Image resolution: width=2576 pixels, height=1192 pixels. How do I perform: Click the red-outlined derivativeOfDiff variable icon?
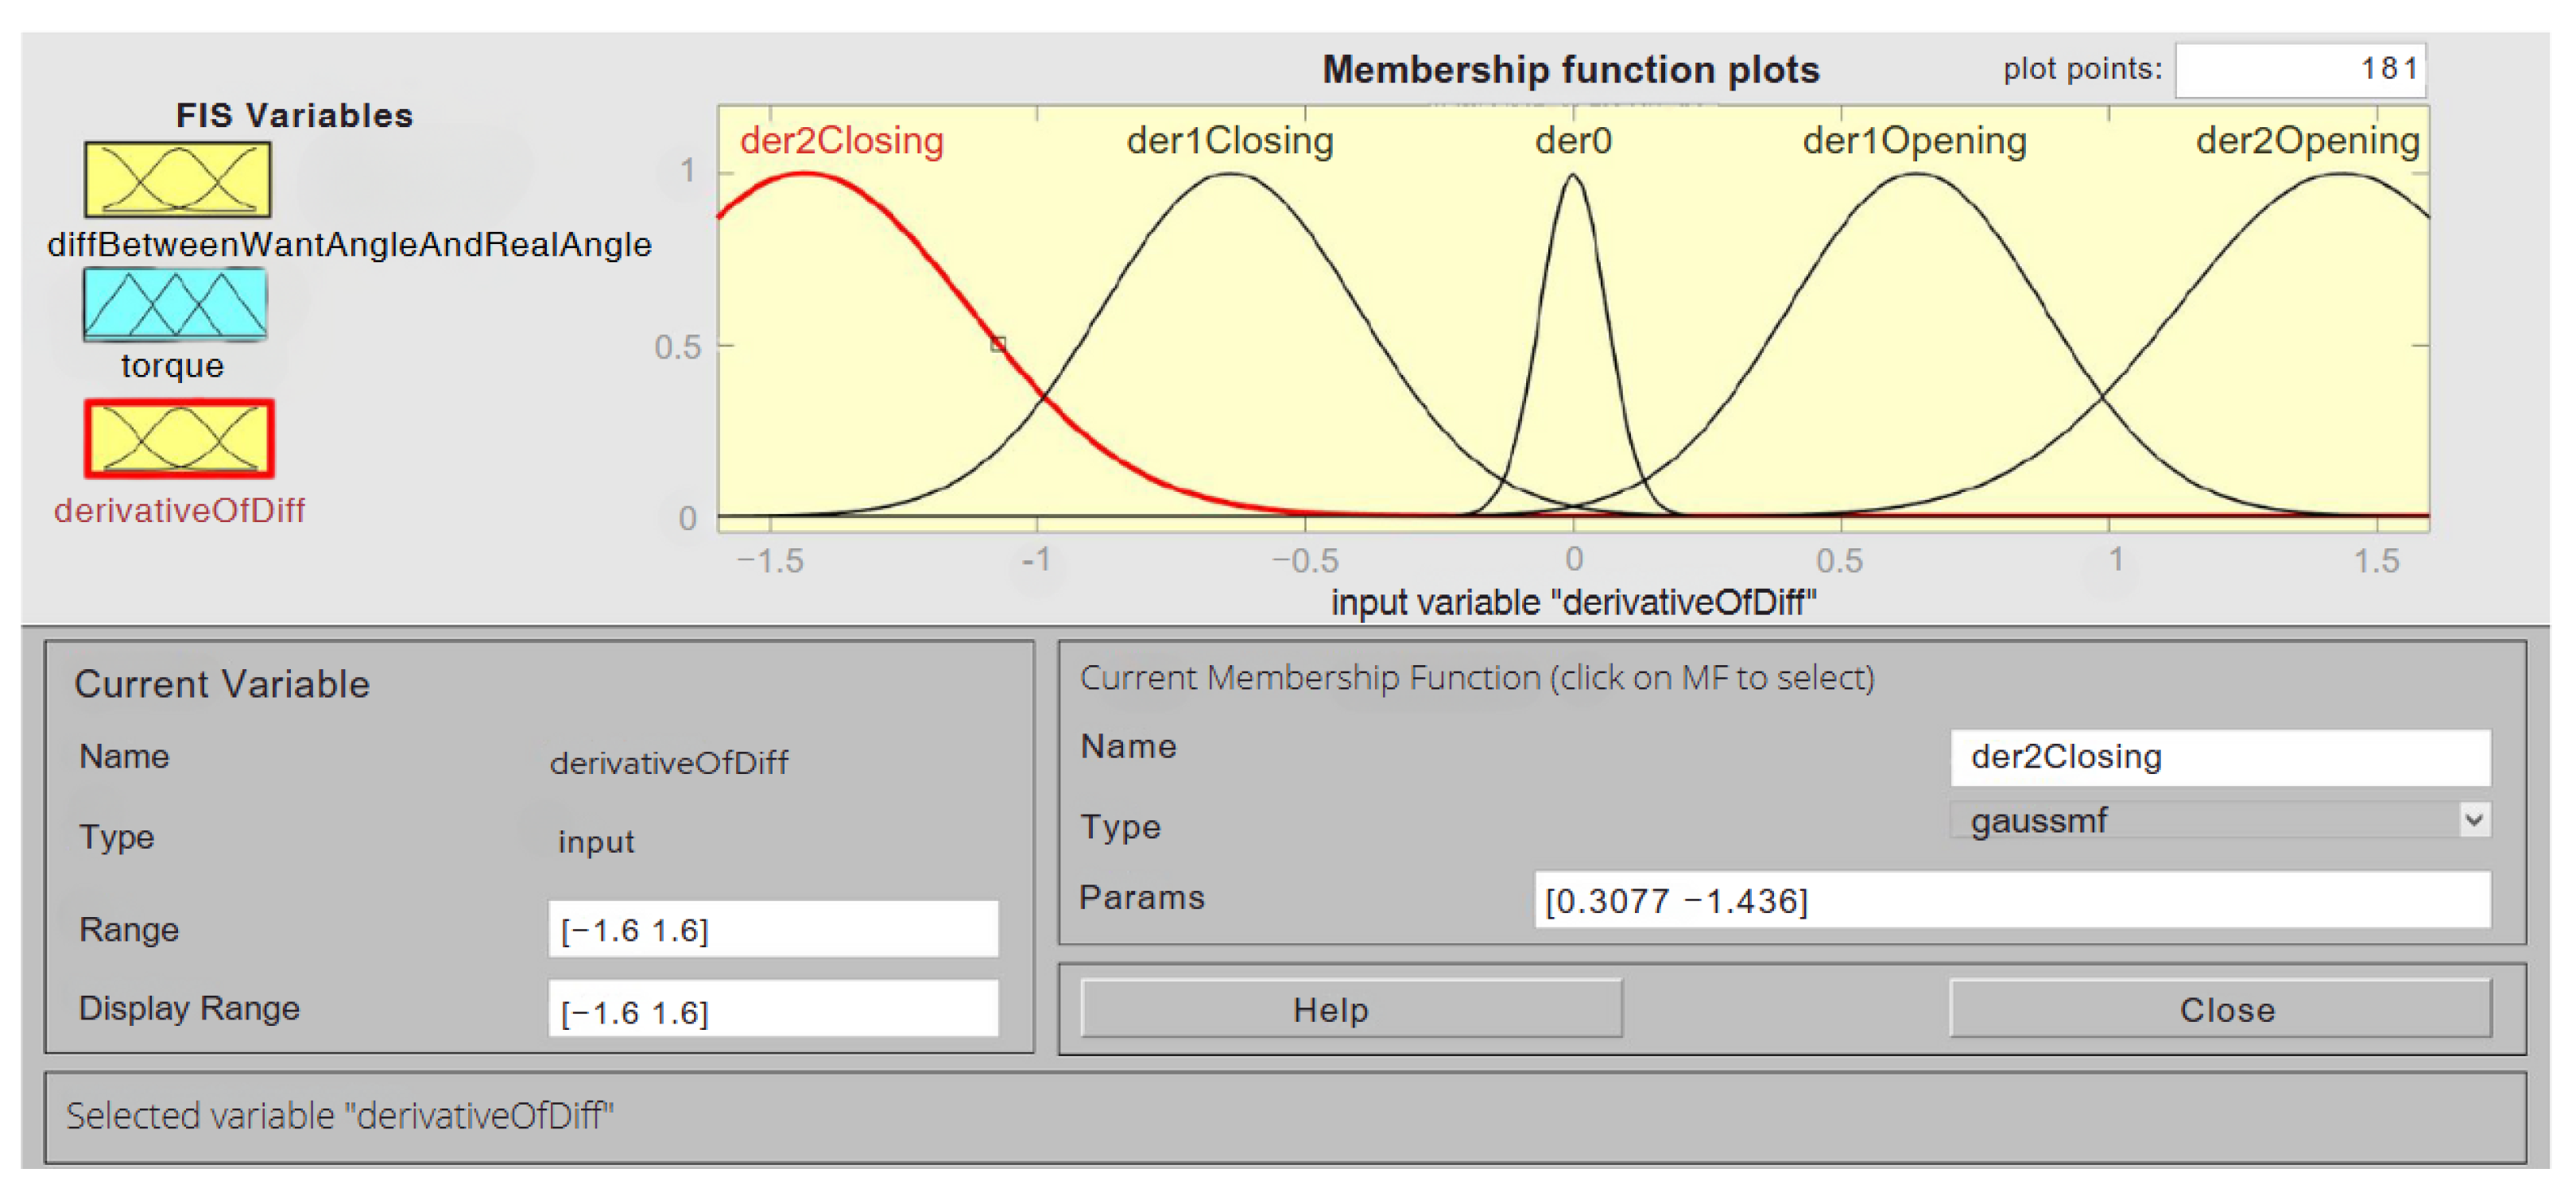(x=179, y=439)
